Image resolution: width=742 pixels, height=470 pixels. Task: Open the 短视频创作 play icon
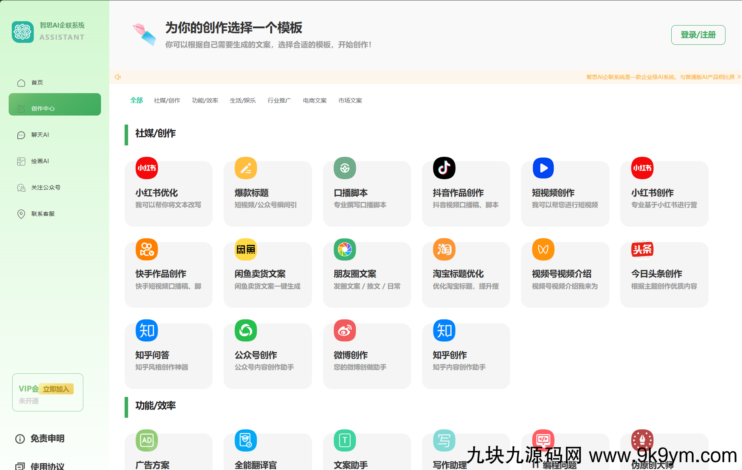point(543,168)
